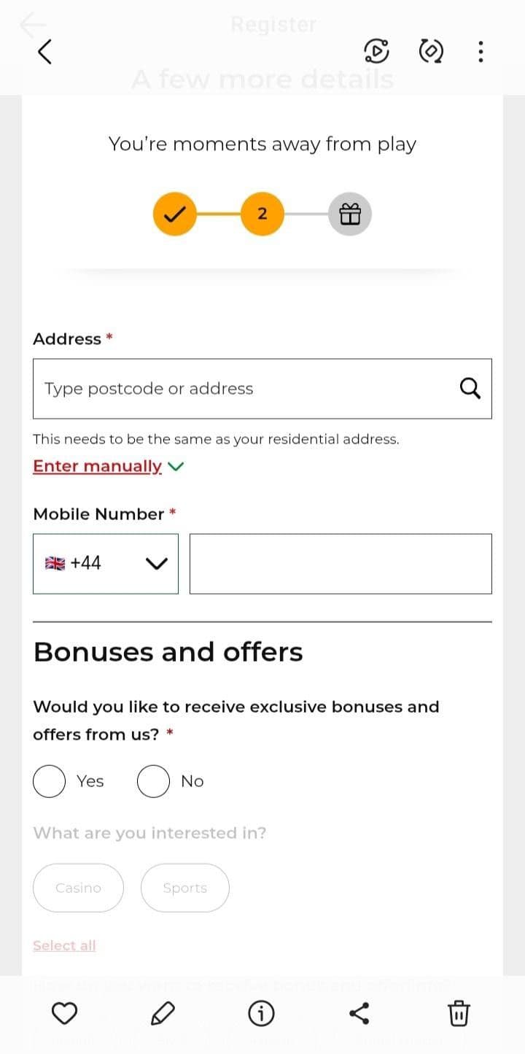This screenshot has height=1054, width=525.
Task: Click the mobile number input field
Action: tap(340, 563)
